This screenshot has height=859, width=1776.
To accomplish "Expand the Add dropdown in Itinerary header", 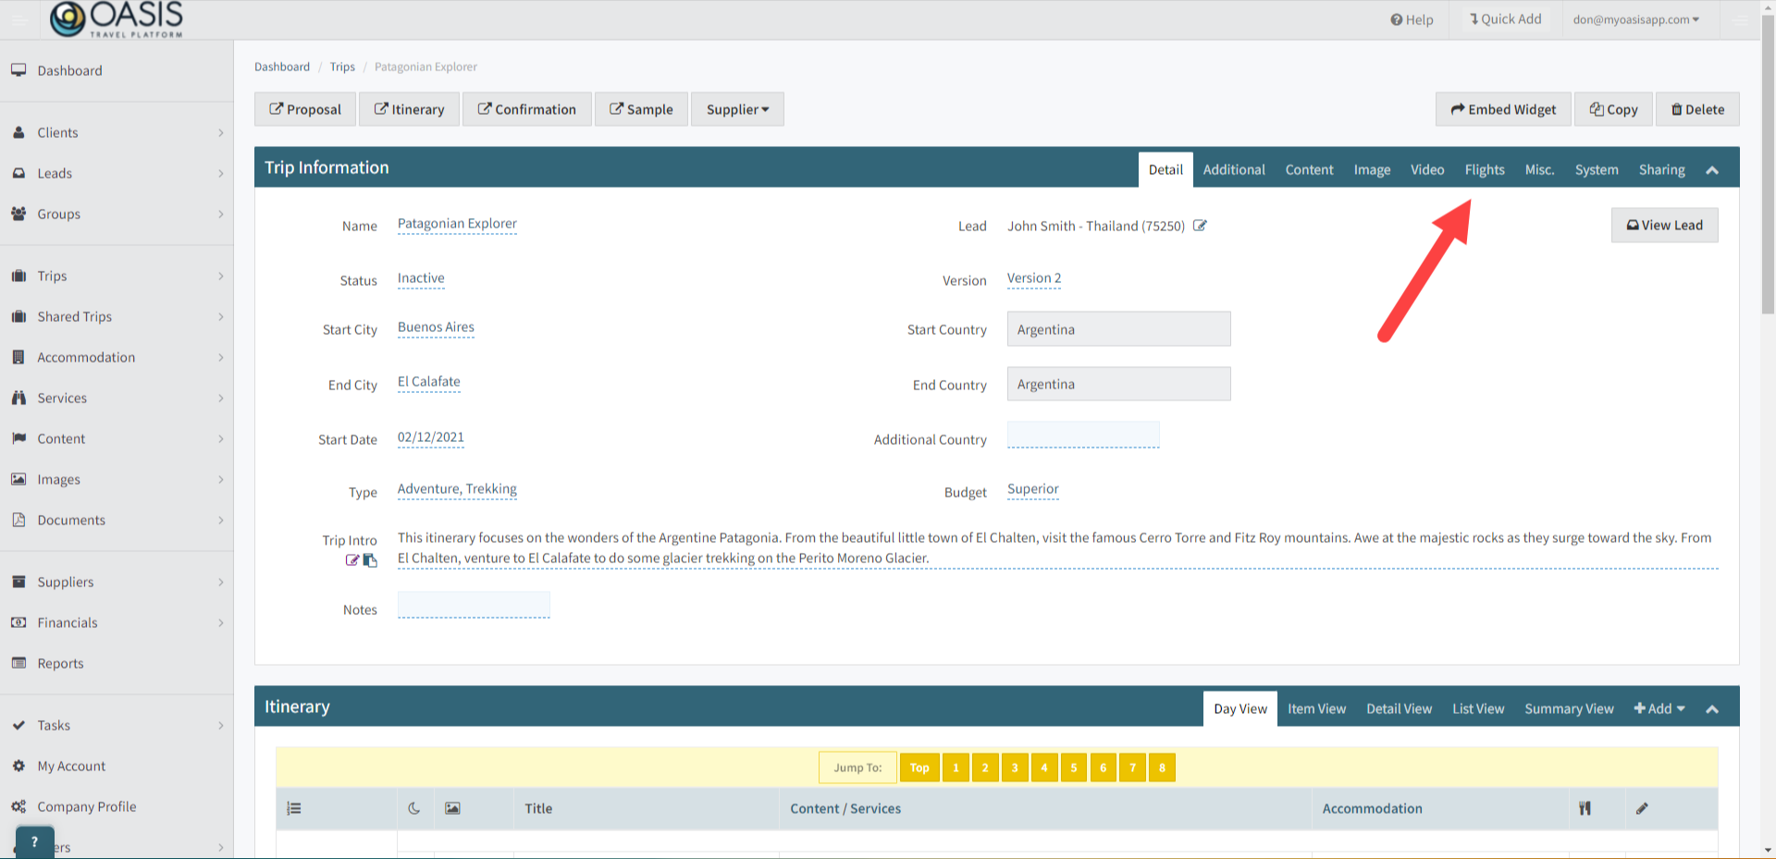I will click(x=1659, y=708).
